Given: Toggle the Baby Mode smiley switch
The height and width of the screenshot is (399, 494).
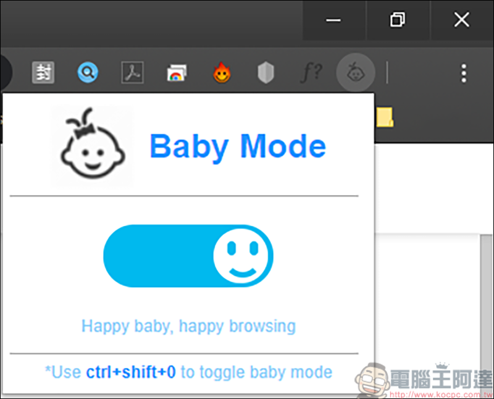Looking at the screenshot, I should 188,256.
